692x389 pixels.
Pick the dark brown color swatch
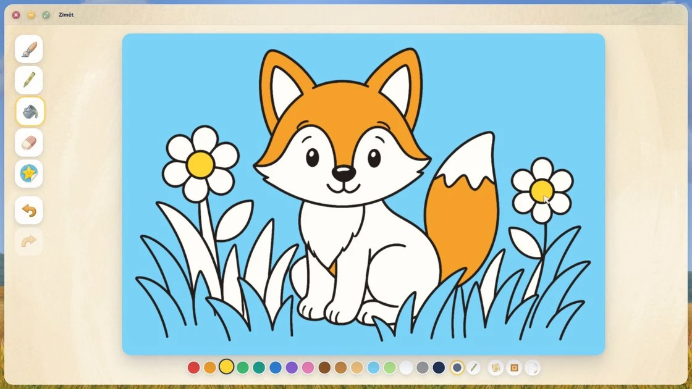[x=324, y=367]
